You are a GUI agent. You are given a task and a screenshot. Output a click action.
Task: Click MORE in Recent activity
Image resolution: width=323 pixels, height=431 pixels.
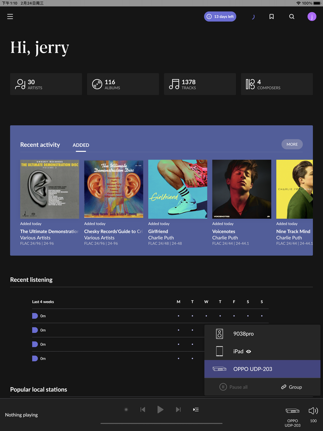tap(292, 144)
